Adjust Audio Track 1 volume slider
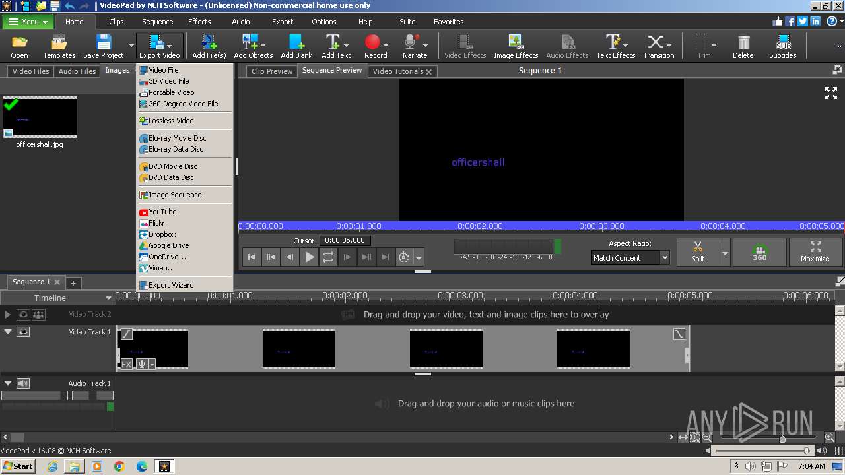 click(x=34, y=395)
